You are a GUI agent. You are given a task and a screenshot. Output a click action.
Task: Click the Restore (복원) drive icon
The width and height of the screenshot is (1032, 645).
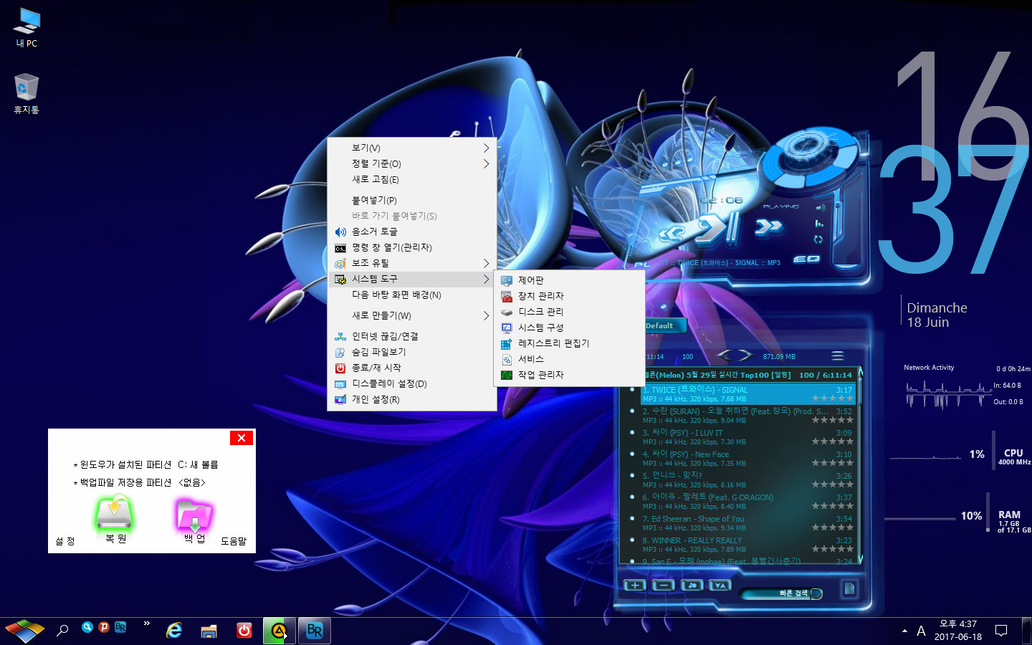pos(114,513)
